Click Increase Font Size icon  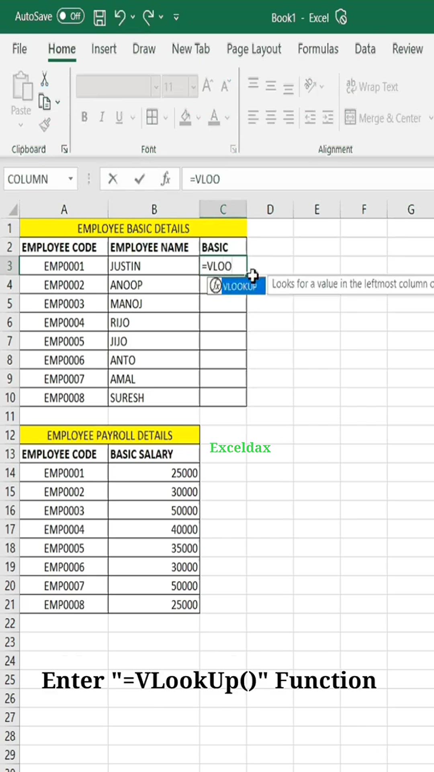pos(207,86)
